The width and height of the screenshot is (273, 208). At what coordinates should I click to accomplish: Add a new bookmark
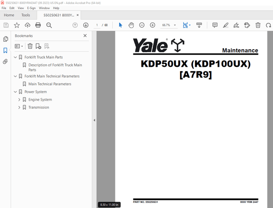(38, 46)
